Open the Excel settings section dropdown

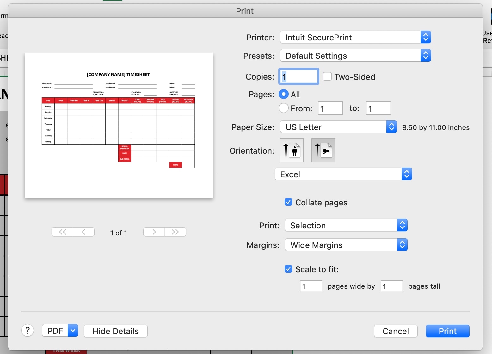[343, 174]
